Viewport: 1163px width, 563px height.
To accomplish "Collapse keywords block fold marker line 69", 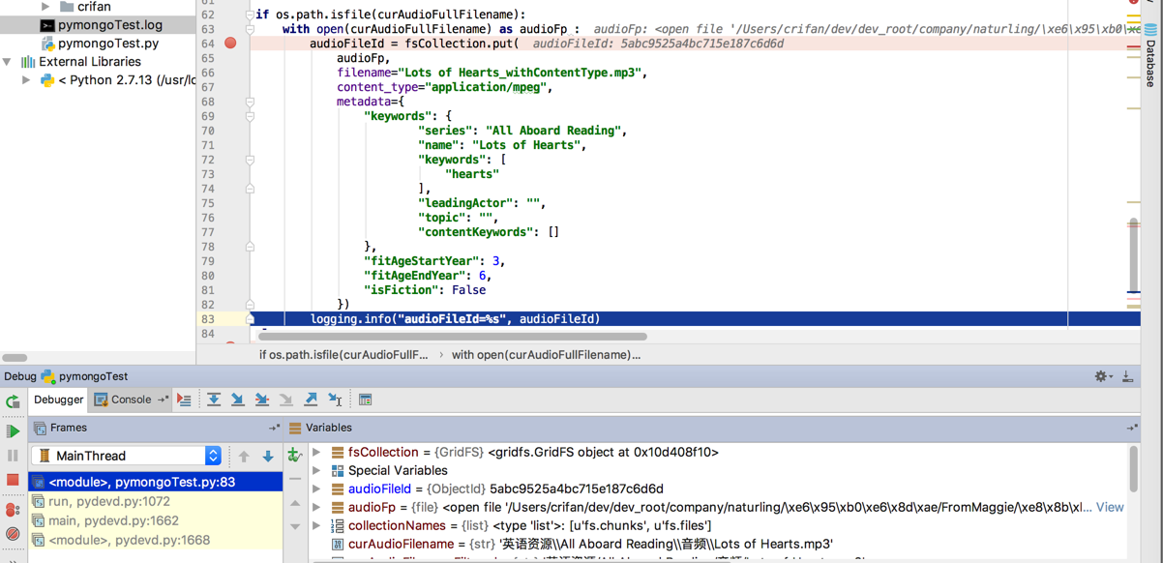I will (x=250, y=116).
